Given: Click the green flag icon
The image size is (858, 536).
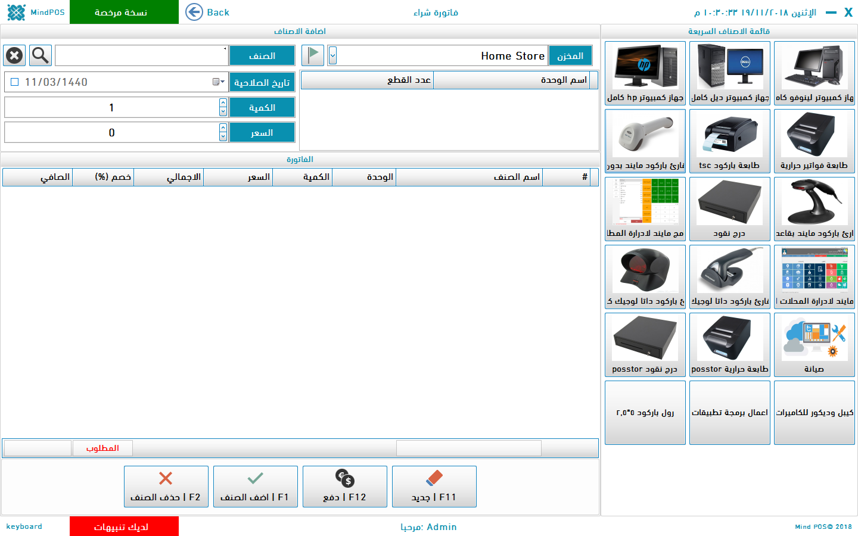Looking at the screenshot, I should 313,55.
